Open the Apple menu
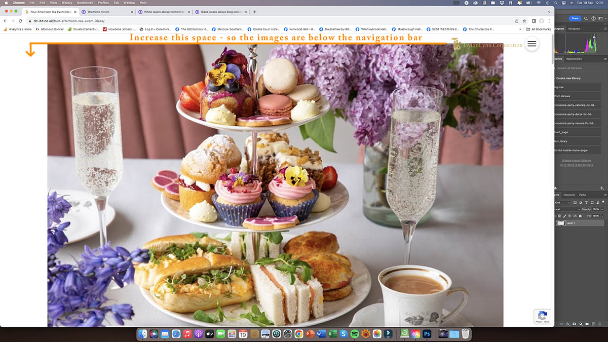Image resolution: width=608 pixels, height=342 pixels. (5, 3)
